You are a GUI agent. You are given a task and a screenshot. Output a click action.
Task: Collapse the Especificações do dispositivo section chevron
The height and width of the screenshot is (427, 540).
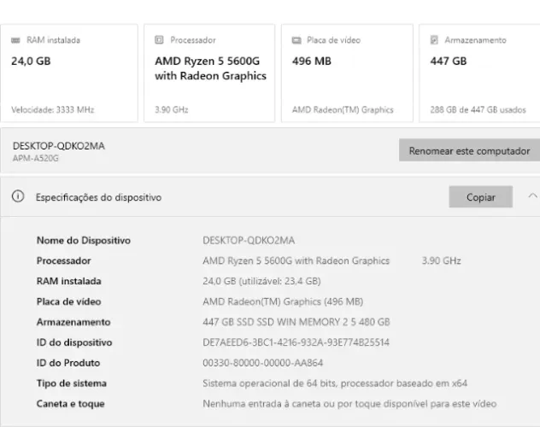coord(532,196)
